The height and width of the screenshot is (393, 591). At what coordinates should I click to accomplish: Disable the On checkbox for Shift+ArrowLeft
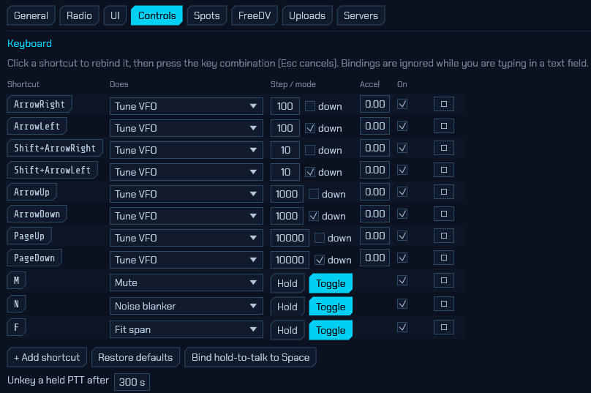point(402,170)
